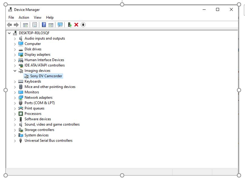The image size is (245, 181).
Task: Click the Imaging devices camera icon
Action: [x=21, y=71]
